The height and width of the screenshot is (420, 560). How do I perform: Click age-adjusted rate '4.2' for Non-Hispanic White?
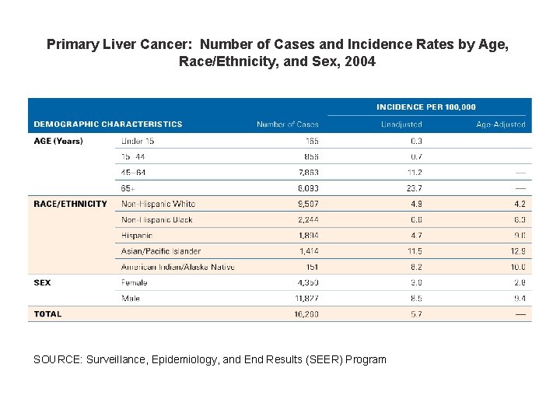pyautogui.click(x=520, y=204)
